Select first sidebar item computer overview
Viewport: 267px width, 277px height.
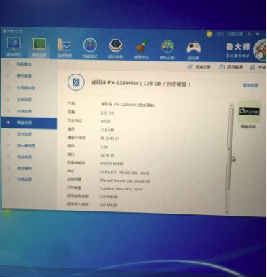pyautogui.click(x=24, y=64)
